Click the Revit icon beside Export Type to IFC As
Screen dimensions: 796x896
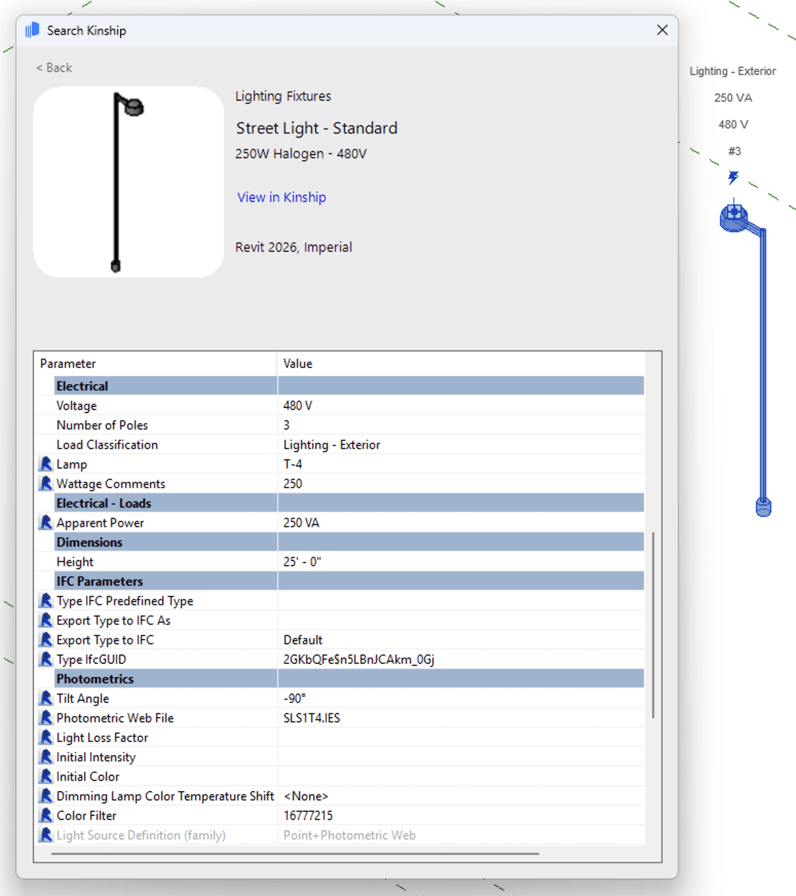[46, 620]
